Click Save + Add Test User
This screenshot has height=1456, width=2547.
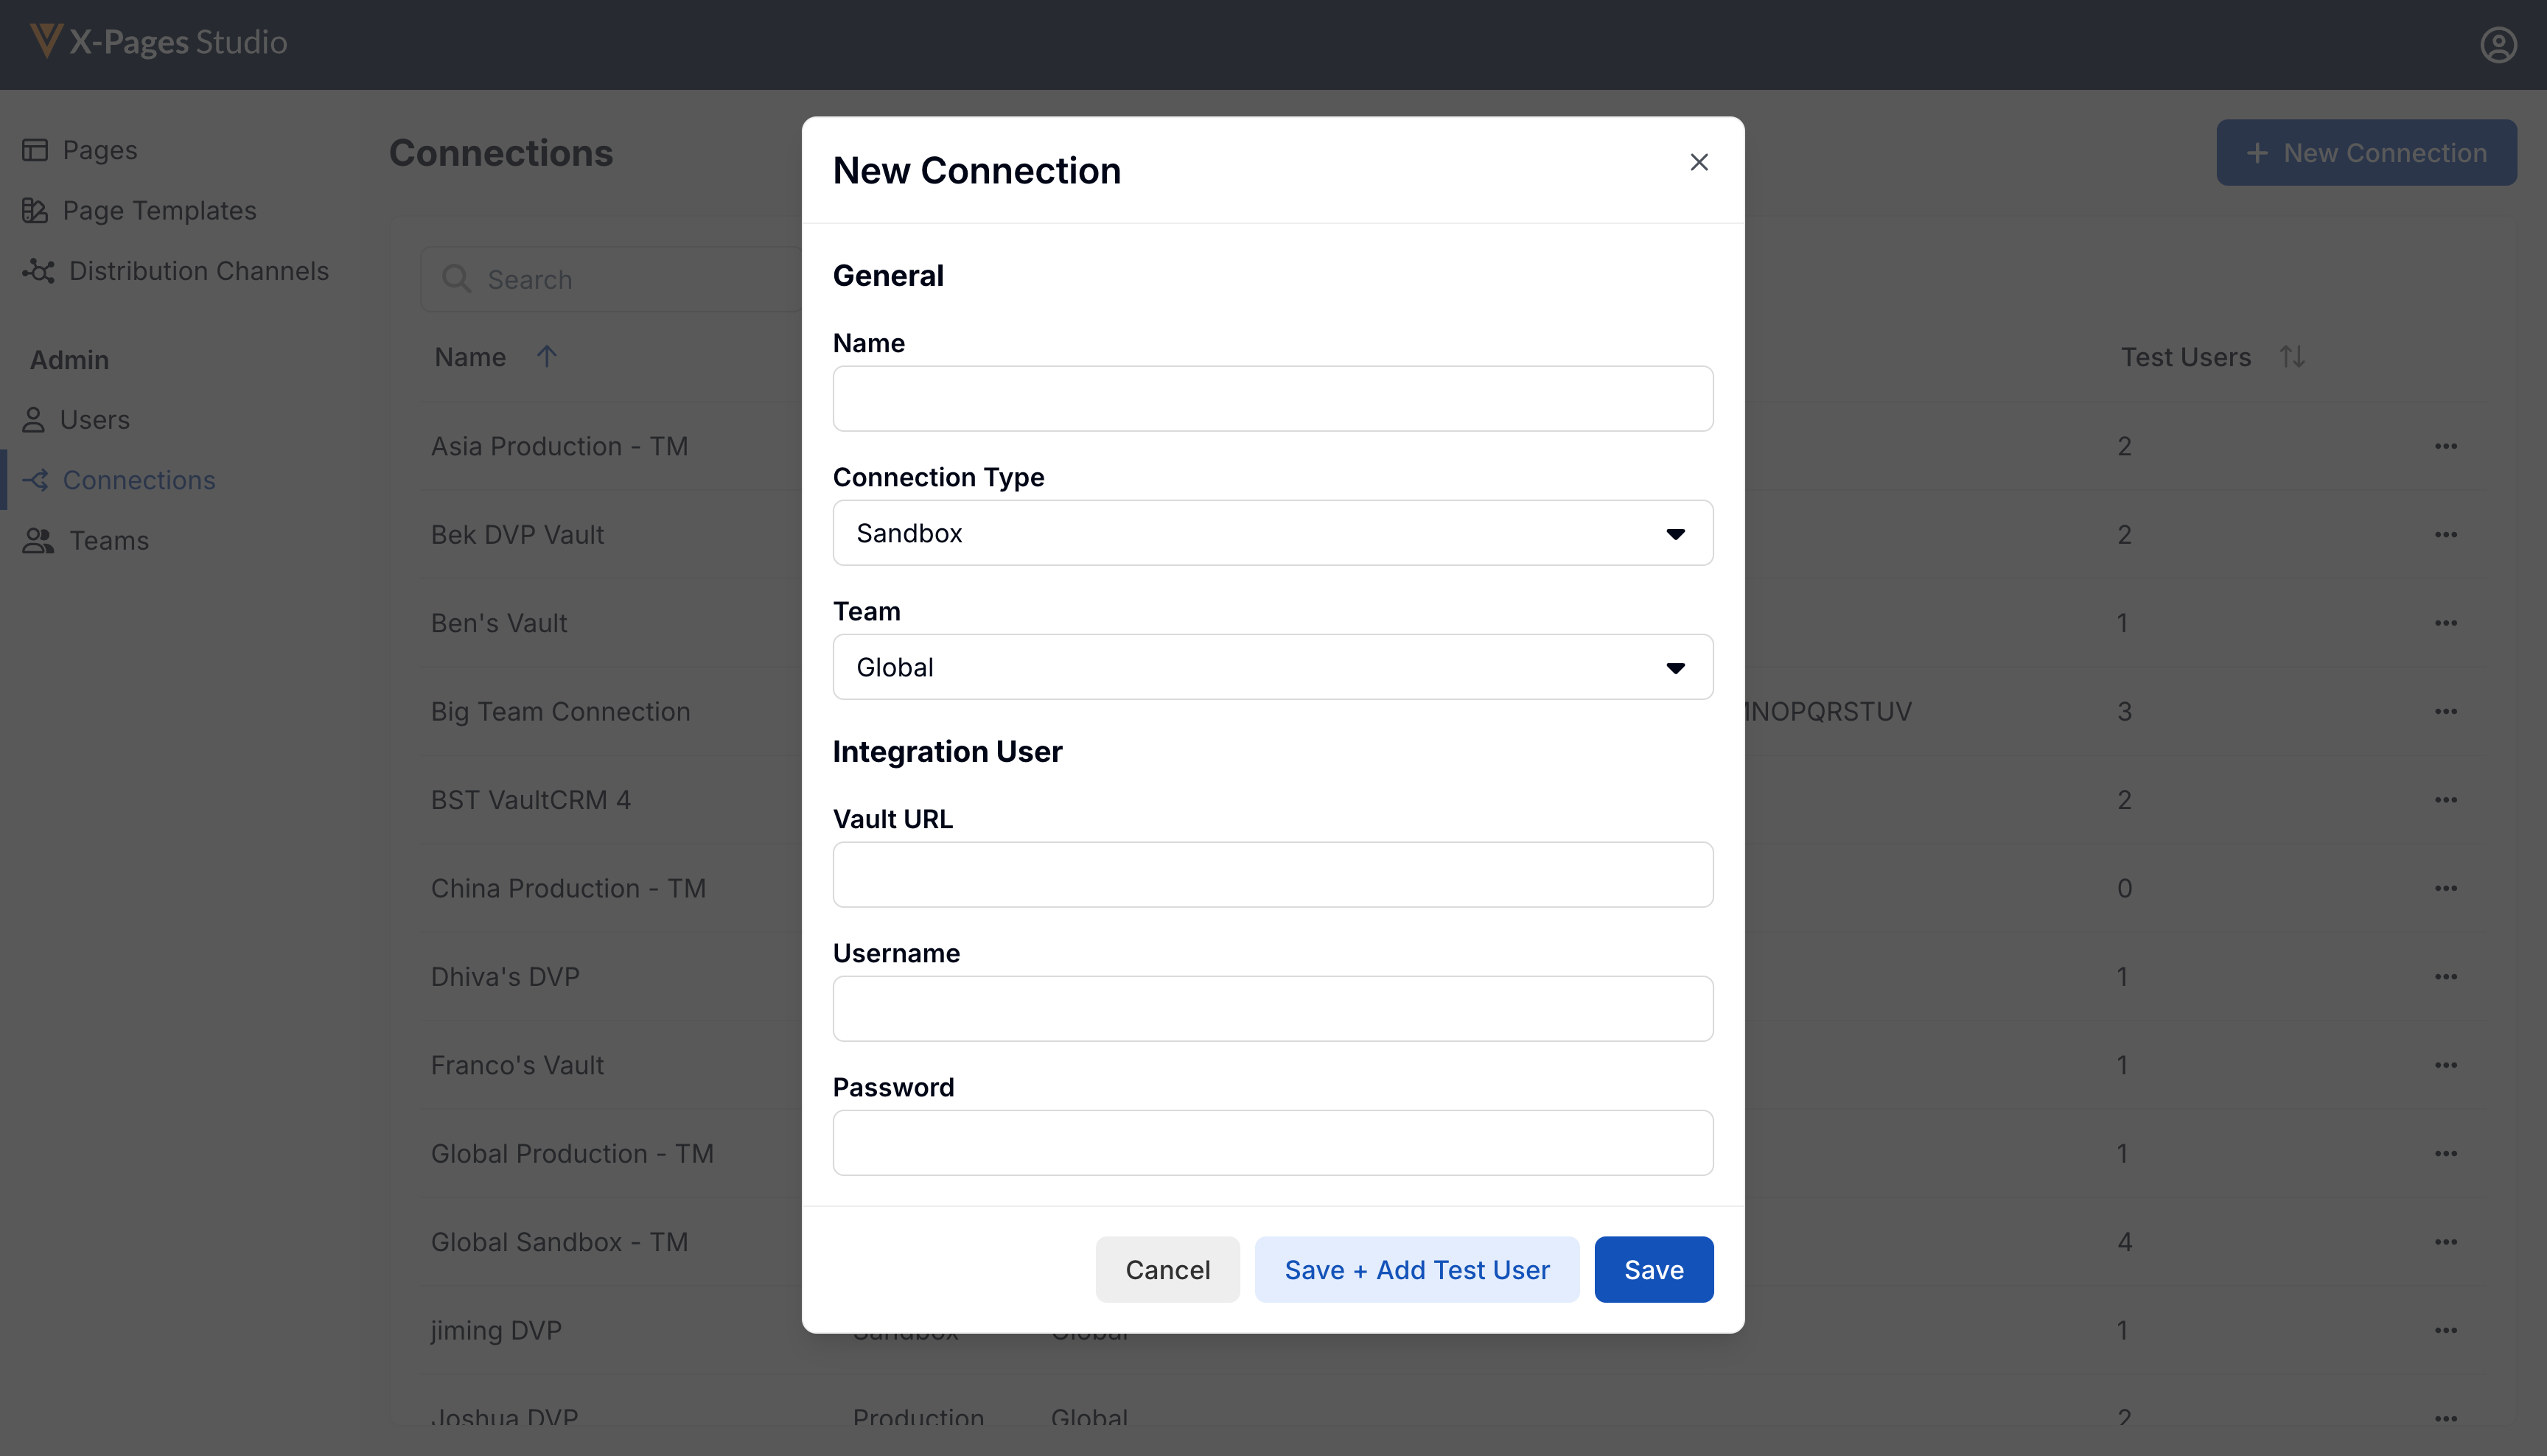pyautogui.click(x=1416, y=1269)
